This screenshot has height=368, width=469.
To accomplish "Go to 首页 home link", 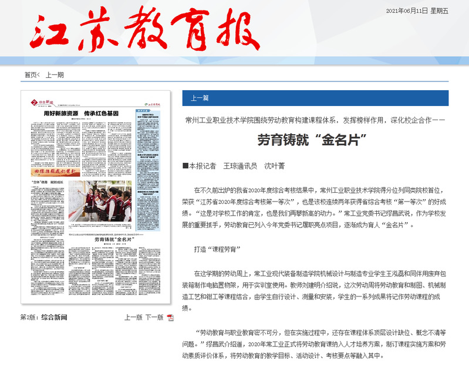I will coord(31,74).
